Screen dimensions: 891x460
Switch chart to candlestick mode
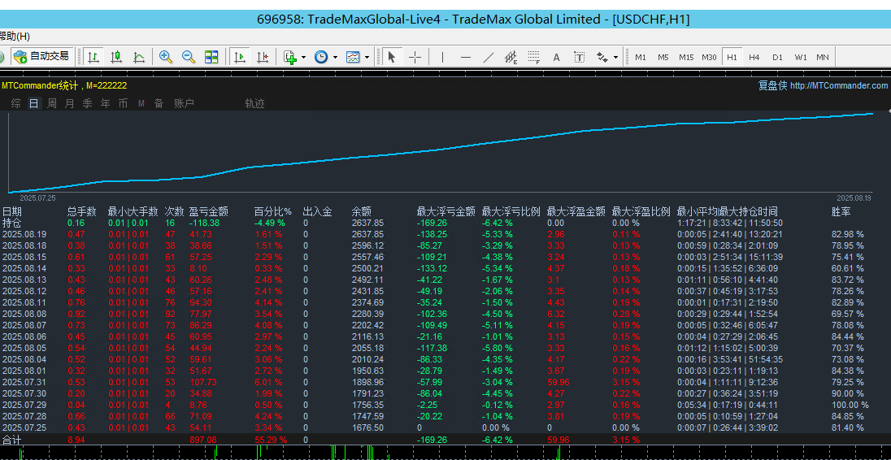click(x=116, y=57)
